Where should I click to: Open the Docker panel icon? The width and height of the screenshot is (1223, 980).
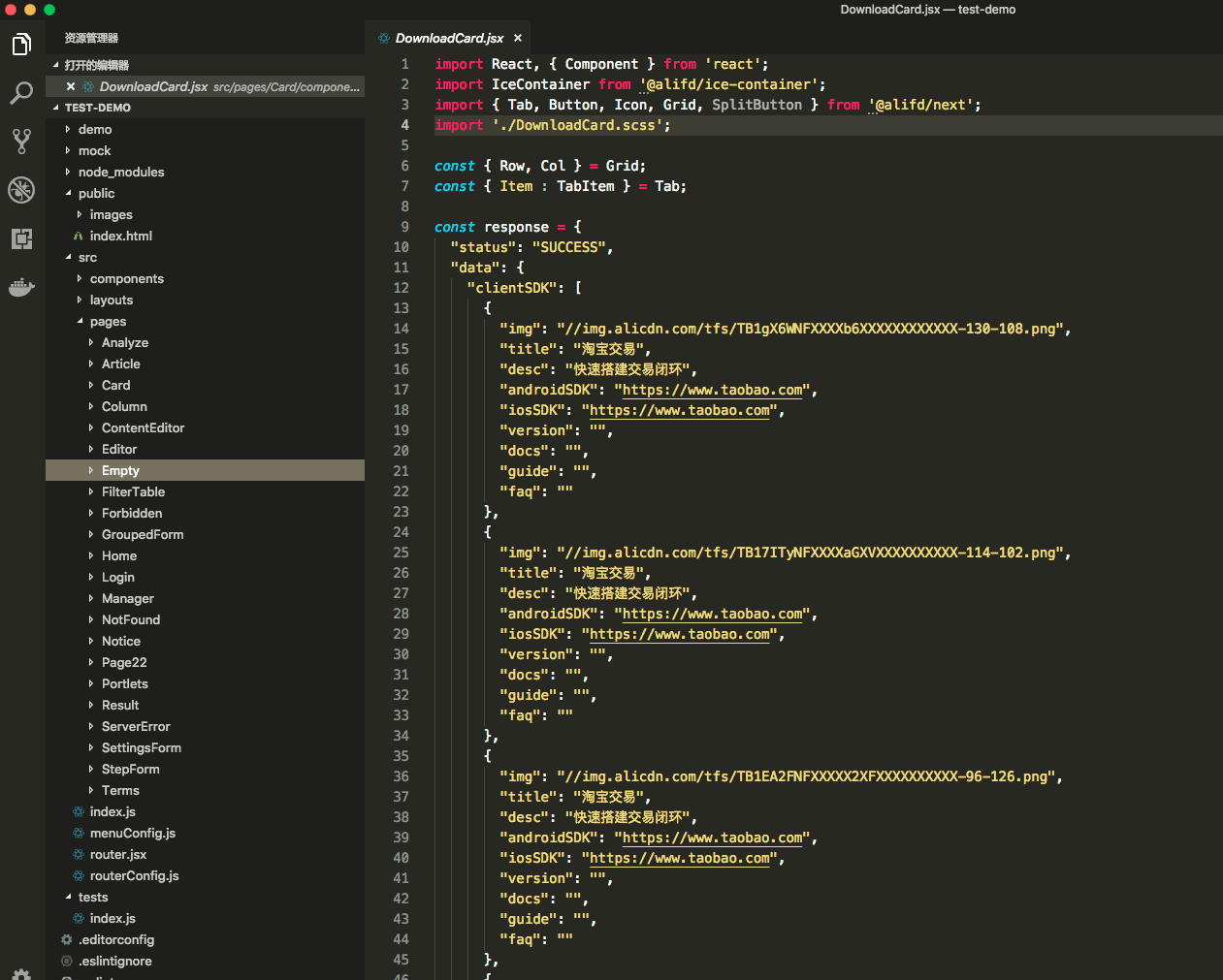(x=21, y=287)
